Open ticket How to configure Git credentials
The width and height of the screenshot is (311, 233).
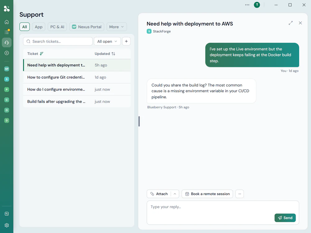[x=77, y=77]
